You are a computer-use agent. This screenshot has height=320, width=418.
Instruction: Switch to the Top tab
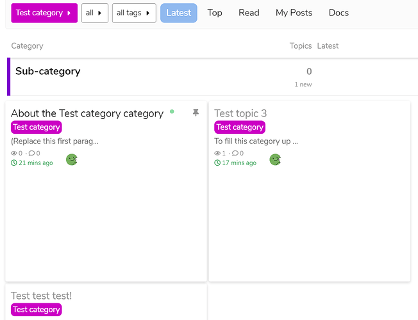[x=215, y=13]
